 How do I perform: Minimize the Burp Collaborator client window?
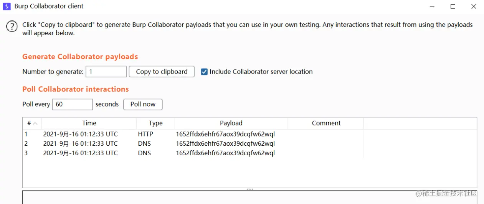coord(432,7)
